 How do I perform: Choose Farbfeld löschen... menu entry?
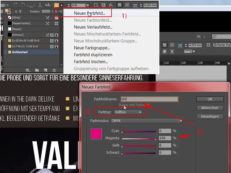(x=91, y=62)
